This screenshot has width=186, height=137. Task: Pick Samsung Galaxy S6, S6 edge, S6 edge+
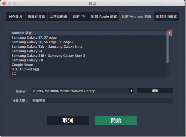pos(88,42)
